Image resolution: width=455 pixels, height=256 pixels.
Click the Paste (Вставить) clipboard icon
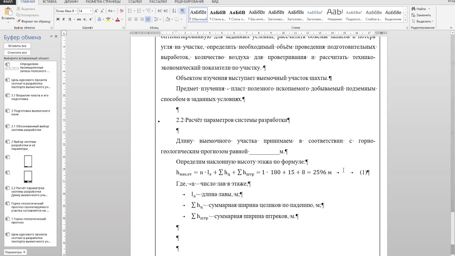(x=8, y=11)
